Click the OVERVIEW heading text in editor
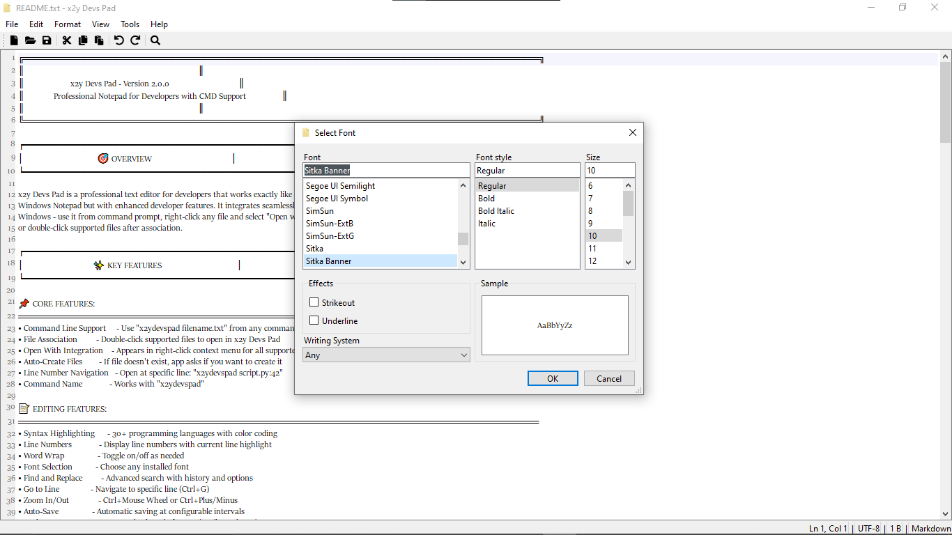The image size is (952, 535). [132, 159]
